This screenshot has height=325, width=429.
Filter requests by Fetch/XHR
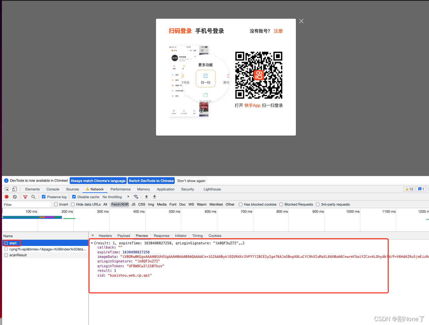(x=120, y=204)
